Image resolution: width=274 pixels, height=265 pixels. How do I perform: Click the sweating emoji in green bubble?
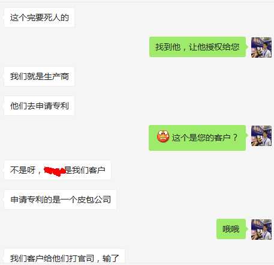pos(163,136)
